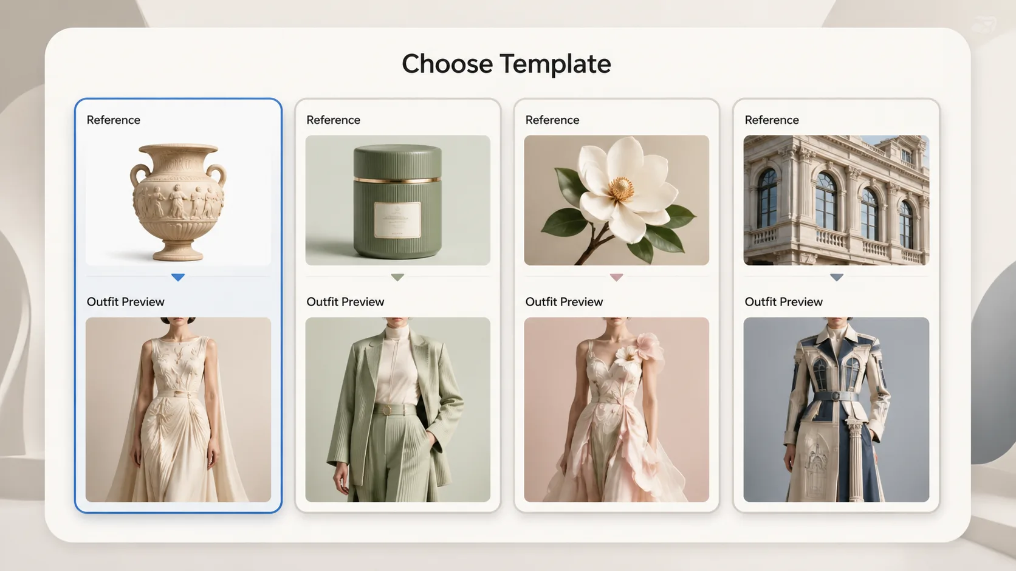Select the vase reference template card
Image resolution: width=1016 pixels, height=571 pixels.
(x=177, y=304)
